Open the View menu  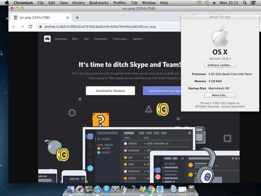63,3
